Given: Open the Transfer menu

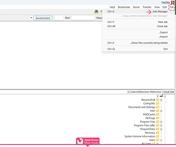Looking at the screenshot, I should coord(147,7).
